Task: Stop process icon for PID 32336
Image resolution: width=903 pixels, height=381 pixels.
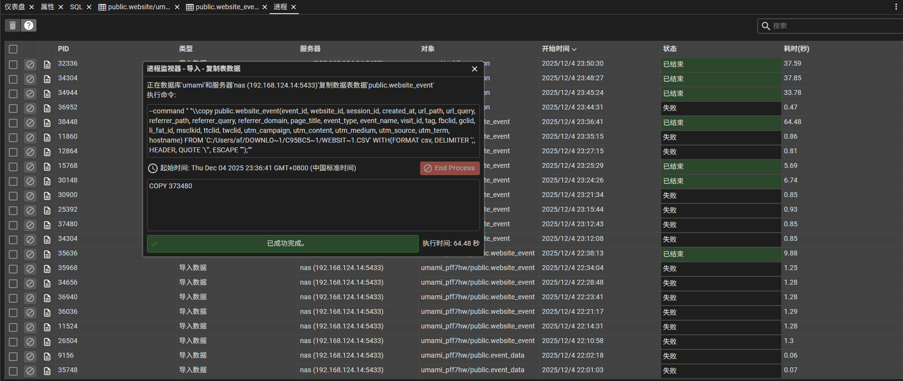Action: click(x=30, y=64)
